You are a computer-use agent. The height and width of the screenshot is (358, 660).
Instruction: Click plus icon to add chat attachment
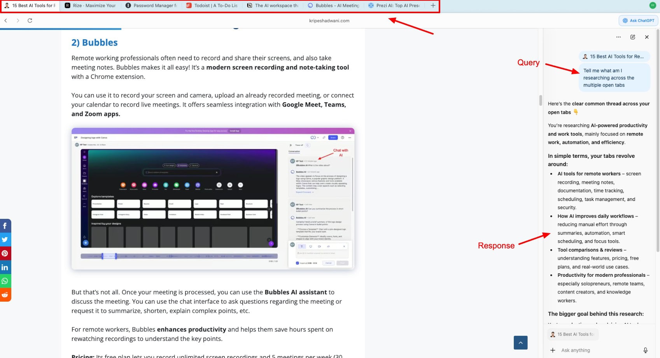point(553,350)
